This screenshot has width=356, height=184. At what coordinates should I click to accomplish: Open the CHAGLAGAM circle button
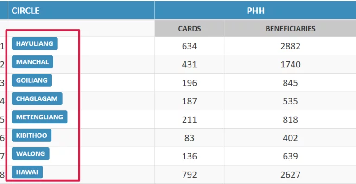pos(37,98)
